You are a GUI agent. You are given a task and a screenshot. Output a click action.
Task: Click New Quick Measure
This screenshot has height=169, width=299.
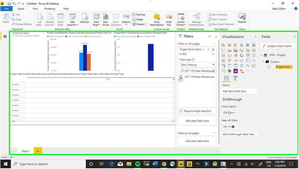click(x=221, y=24)
